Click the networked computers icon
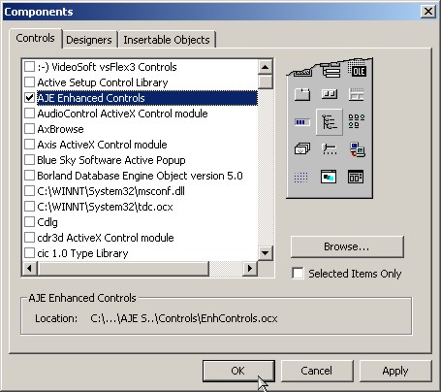Viewport: 441px width, 392px height. (357, 149)
